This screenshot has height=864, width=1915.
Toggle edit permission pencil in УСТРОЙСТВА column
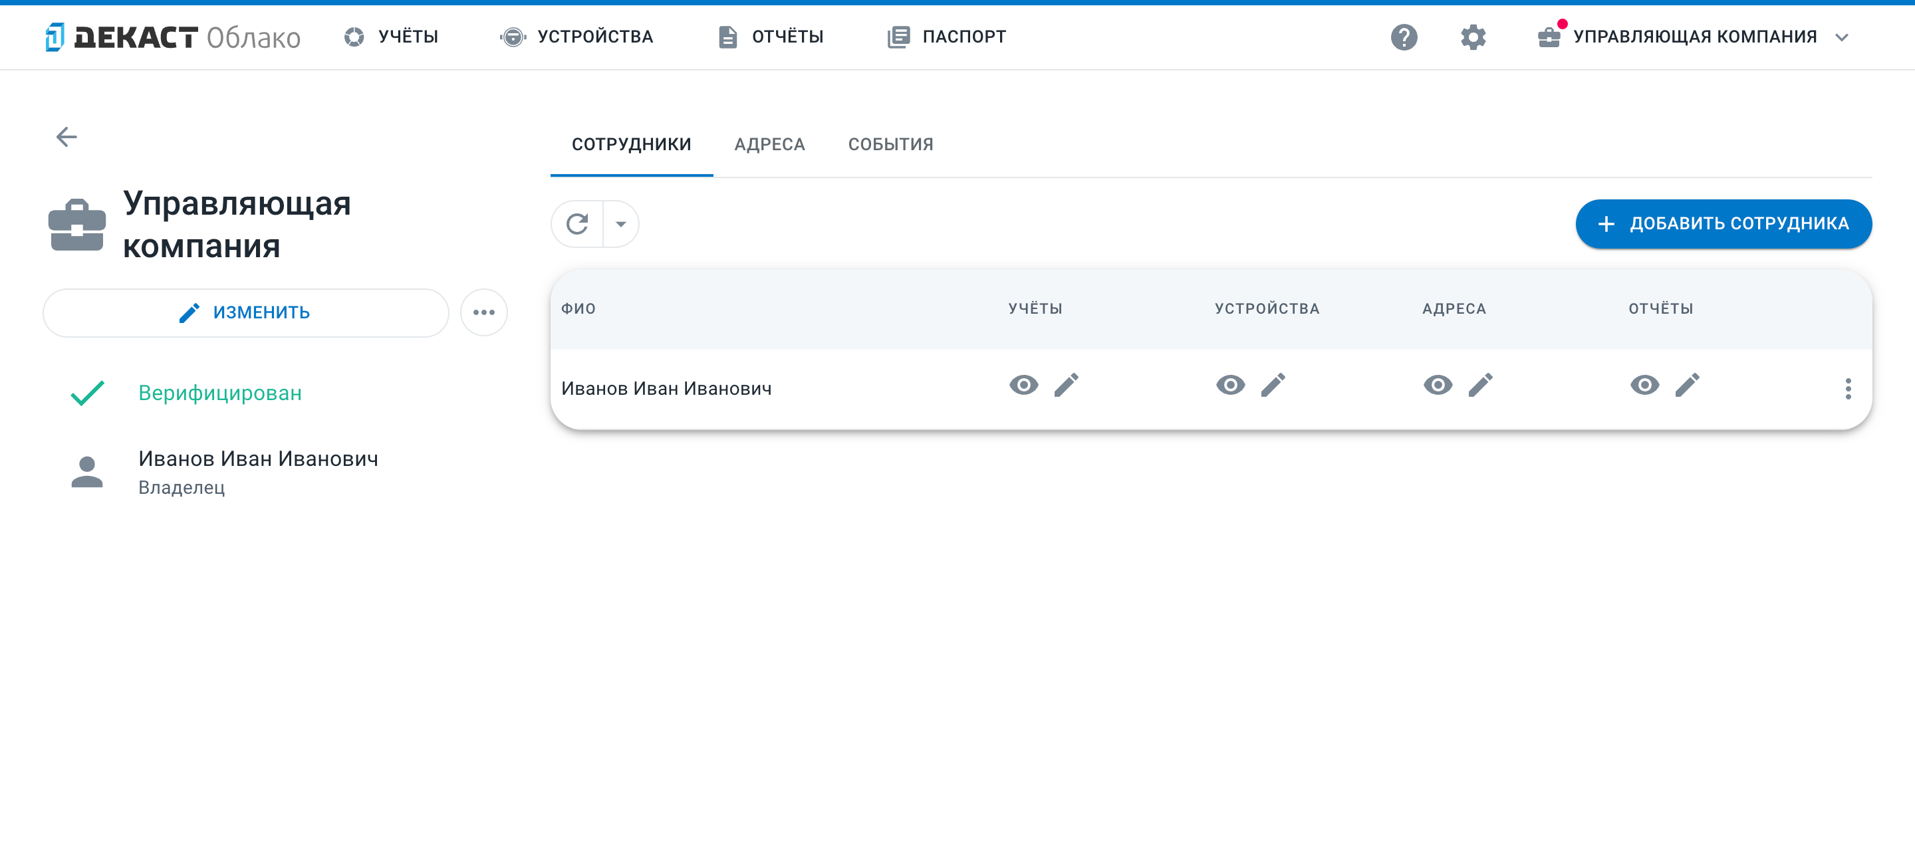pos(1273,385)
